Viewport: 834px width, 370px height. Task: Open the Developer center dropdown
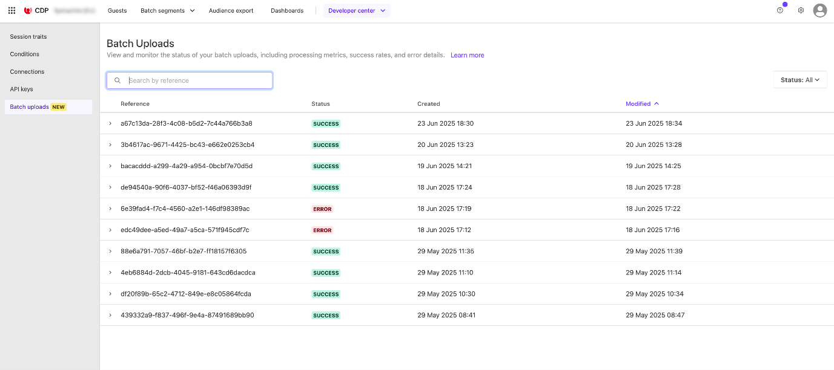(x=356, y=10)
